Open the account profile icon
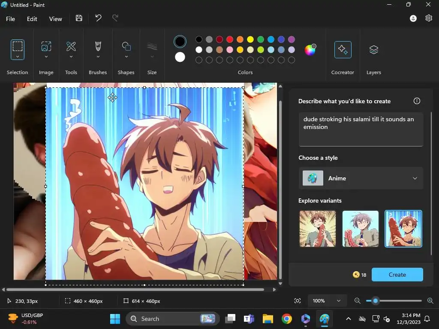This screenshot has width=439, height=329. point(413,18)
